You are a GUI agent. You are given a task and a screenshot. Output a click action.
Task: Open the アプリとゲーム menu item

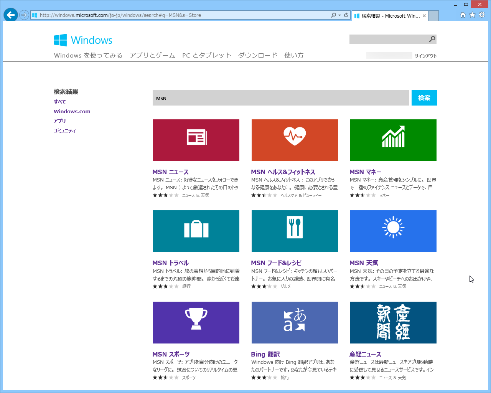[152, 55]
